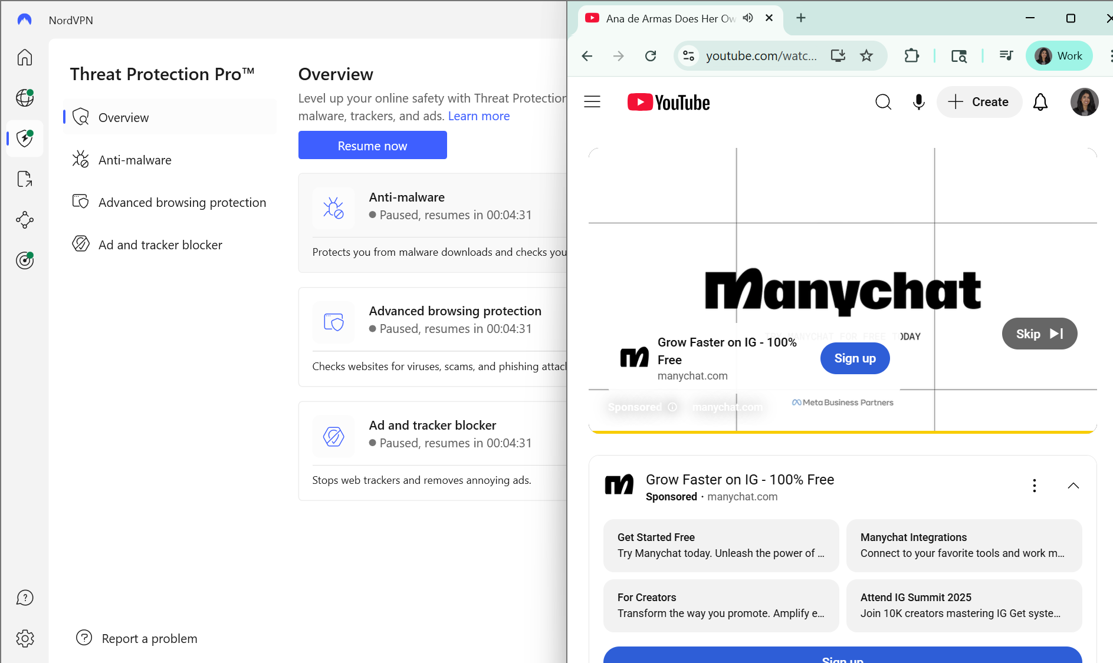Open media controls icon in browser toolbar
Viewport: 1113px width, 663px height.
point(1006,56)
